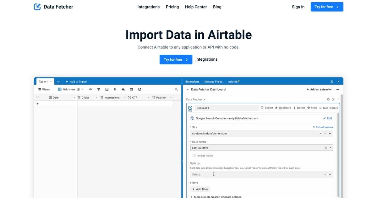Click the group icon in the grid toolbar
This screenshot has height=198, width=377.
pyautogui.click(x=107, y=89)
